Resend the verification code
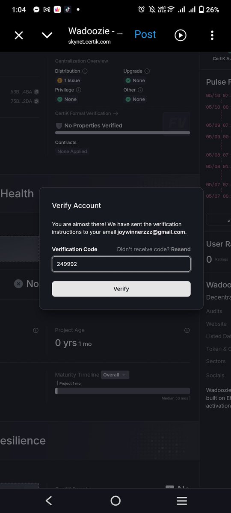 (x=181, y=249)
